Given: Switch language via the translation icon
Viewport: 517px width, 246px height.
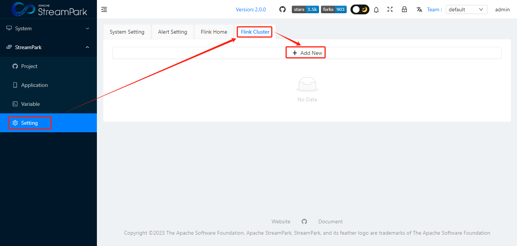Looking at the screenshot, I should (x=419, y=9).
